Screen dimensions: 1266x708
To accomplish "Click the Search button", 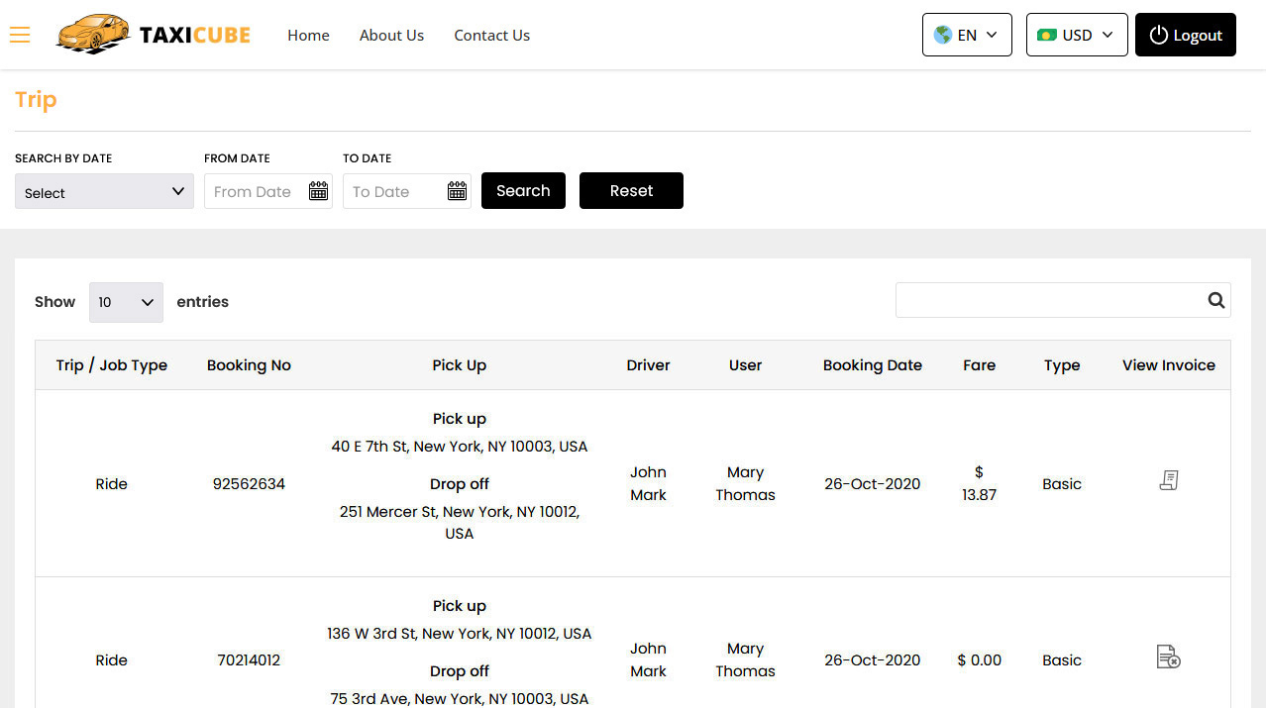I will coord(523,190).
